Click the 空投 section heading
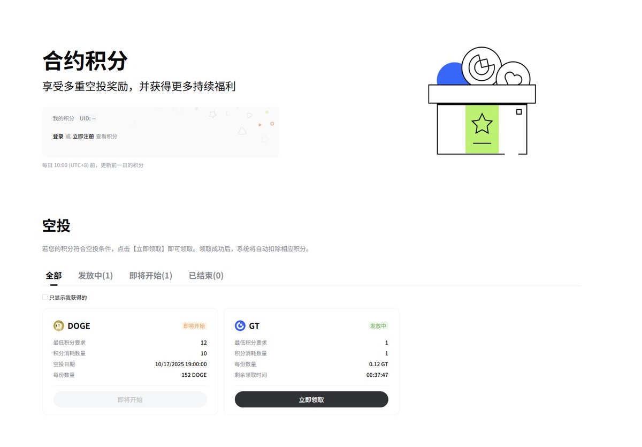The image size is (642, 447). tap(56, 225)
